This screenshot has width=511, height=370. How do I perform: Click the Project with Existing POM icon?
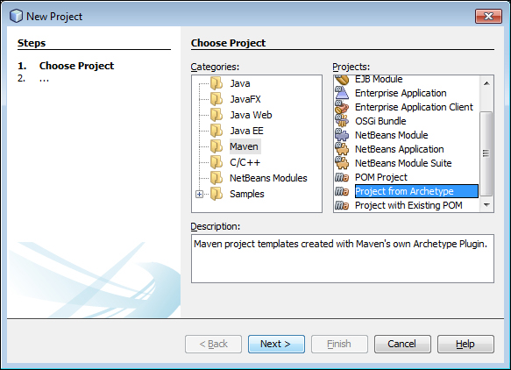coord(342,205)
